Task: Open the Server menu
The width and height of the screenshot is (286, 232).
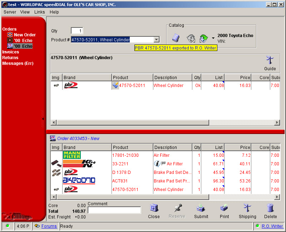Action: [10, 12]
